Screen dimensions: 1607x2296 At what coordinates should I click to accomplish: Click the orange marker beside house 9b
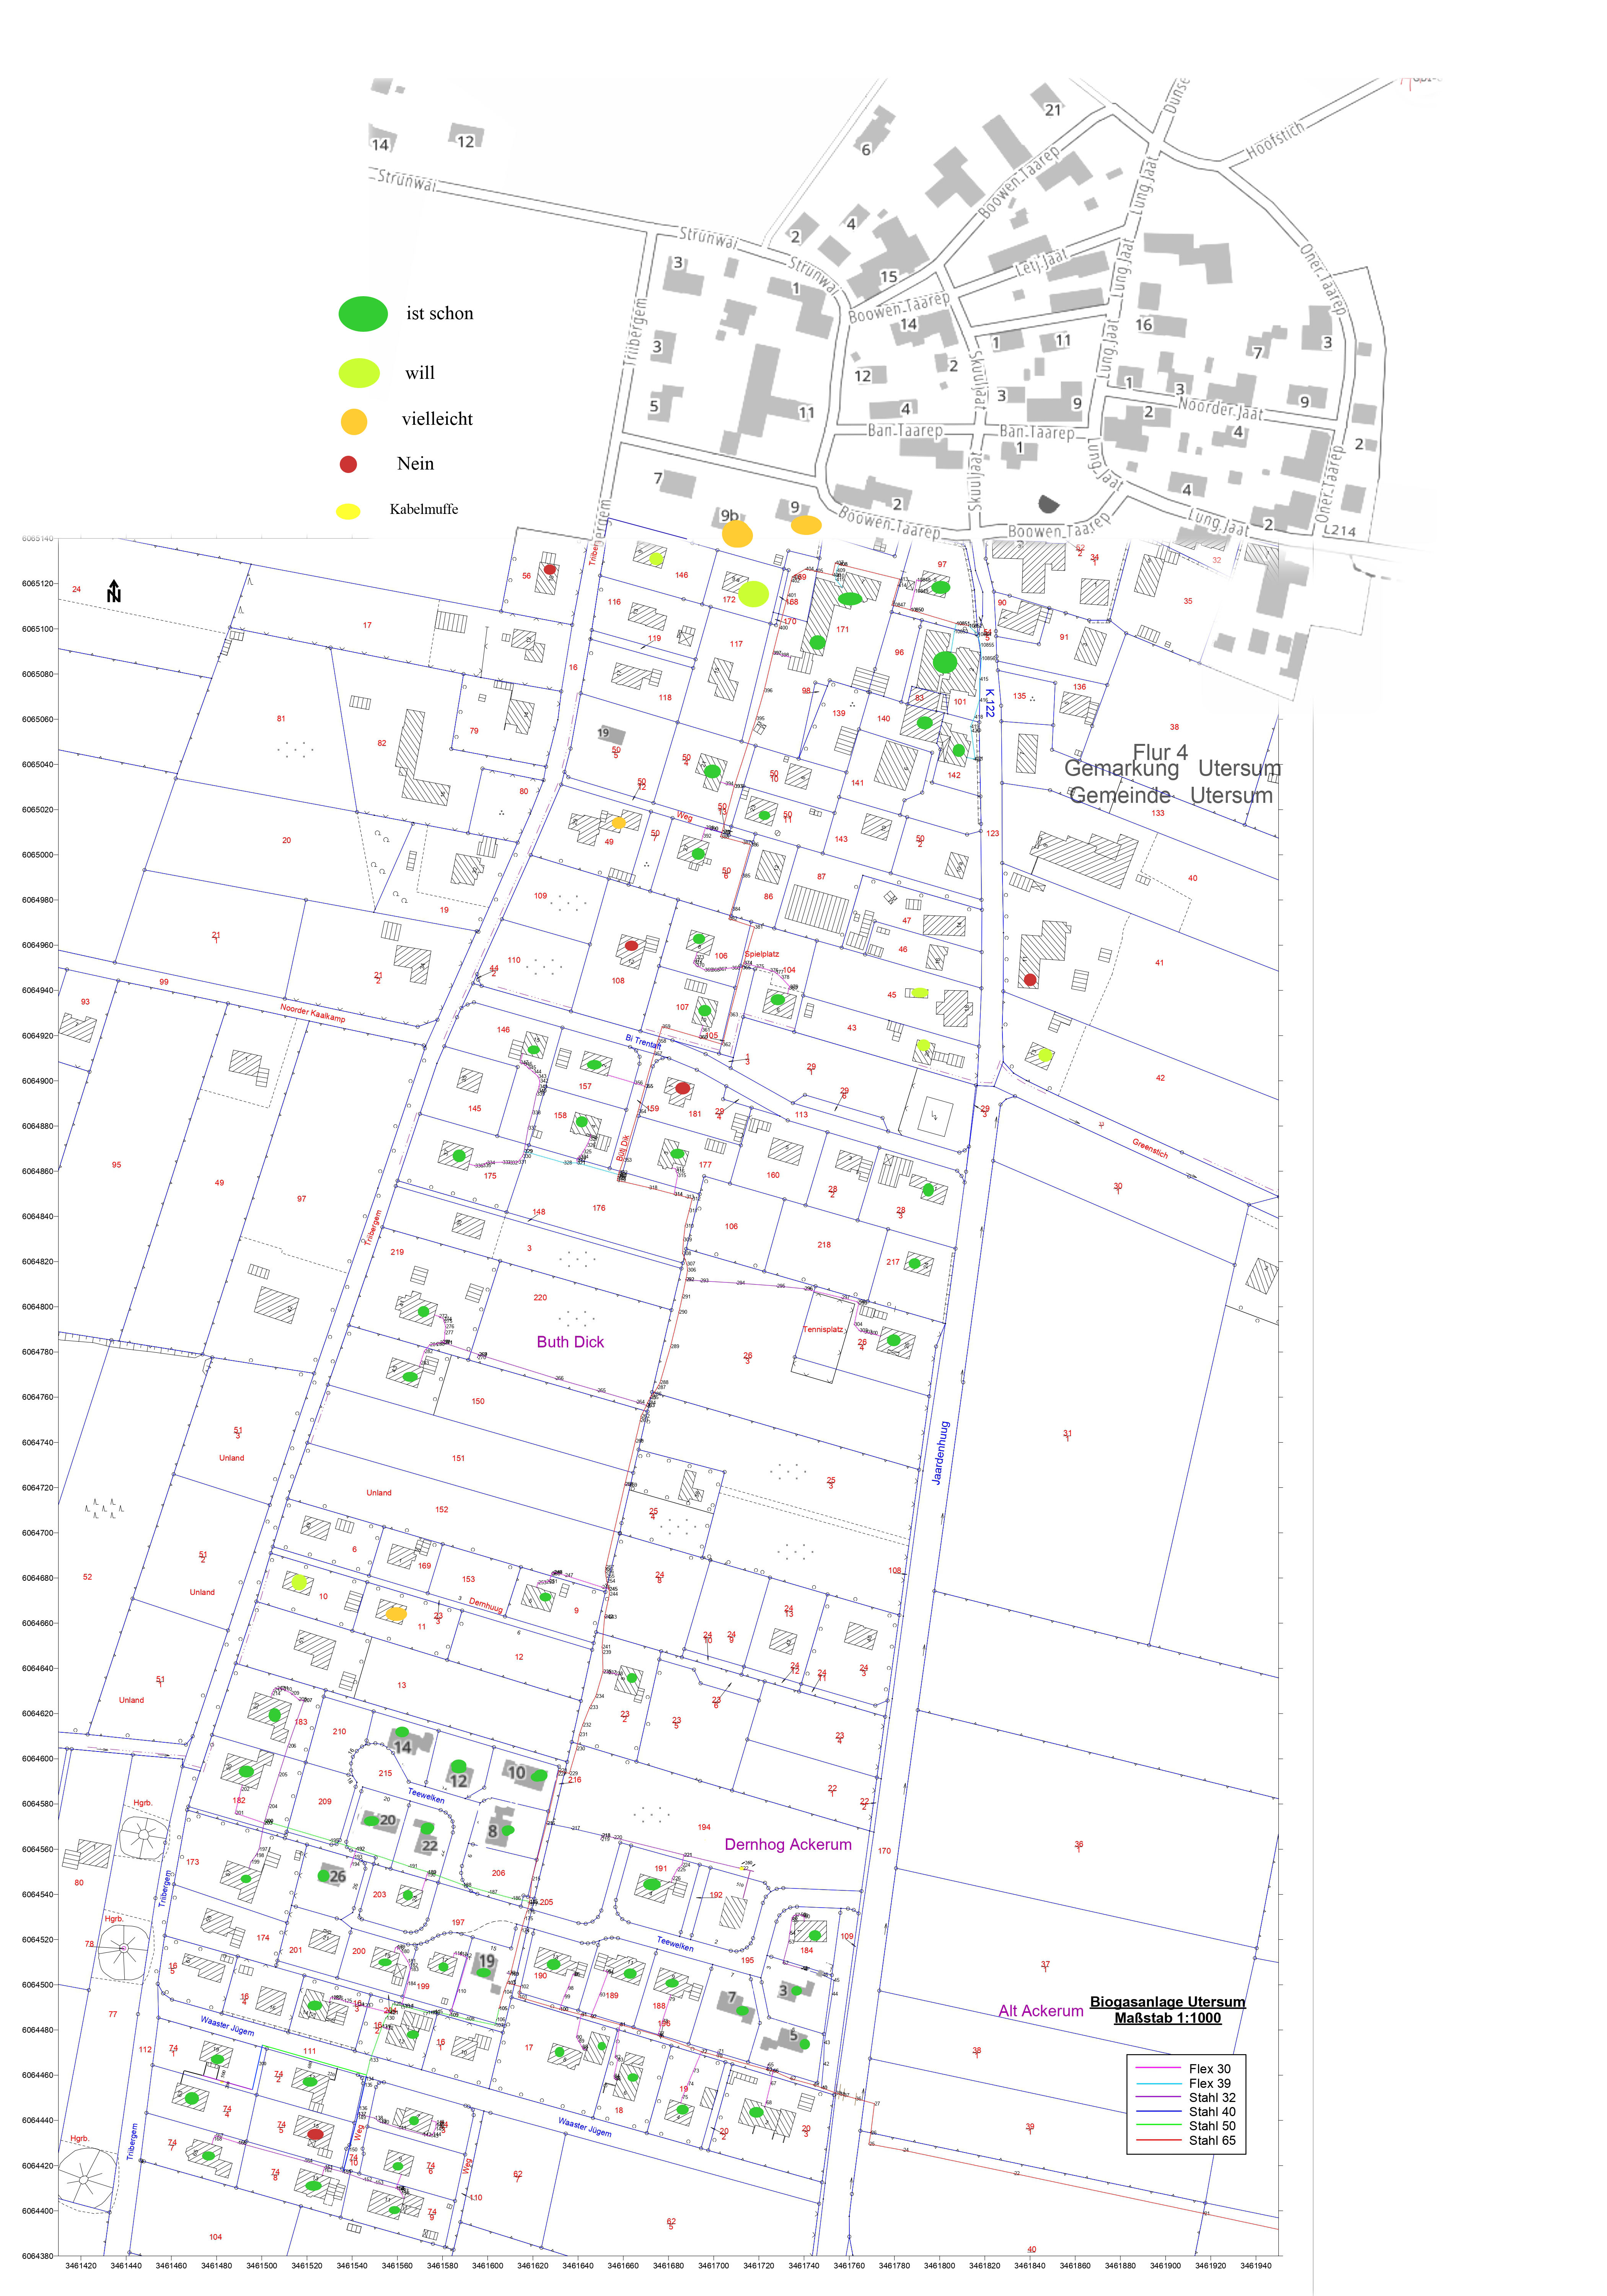coord(737,534)
